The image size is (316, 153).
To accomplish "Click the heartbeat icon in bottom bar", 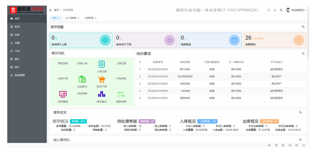I will [276, 145].
